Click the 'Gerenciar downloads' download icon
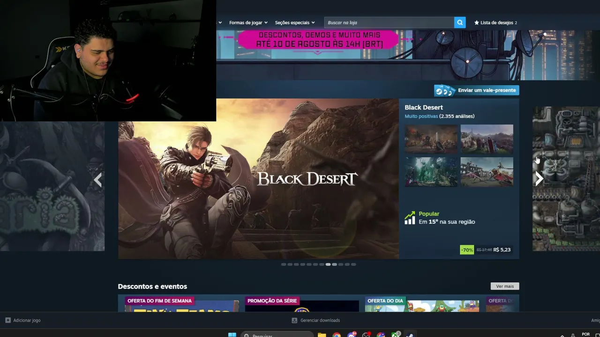Image resolution: width=600 pixels, height=337 pixels. pos(294,320)
